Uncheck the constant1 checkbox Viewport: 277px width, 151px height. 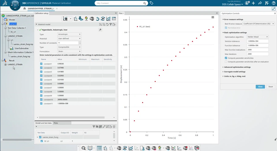tap(41, 64)
